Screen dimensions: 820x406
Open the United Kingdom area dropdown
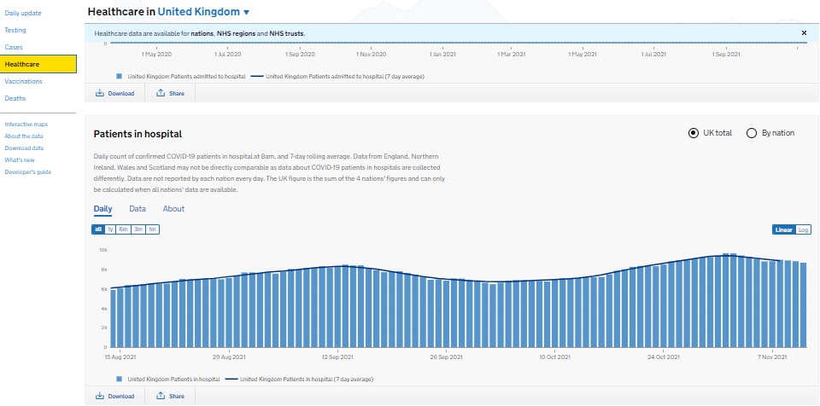[247, 12]
